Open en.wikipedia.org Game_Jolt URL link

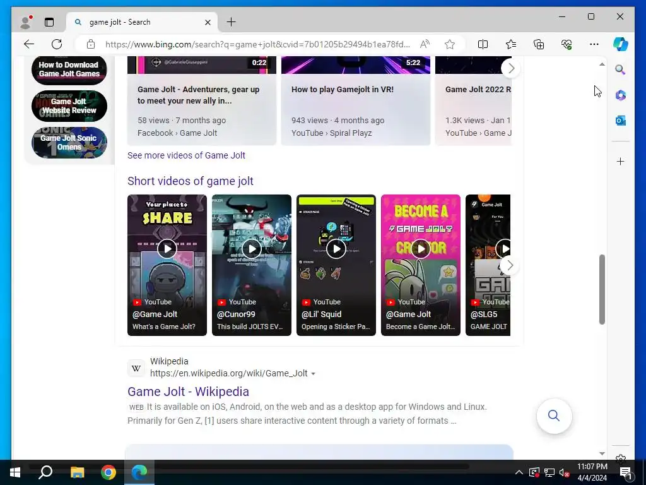(228, 373)
